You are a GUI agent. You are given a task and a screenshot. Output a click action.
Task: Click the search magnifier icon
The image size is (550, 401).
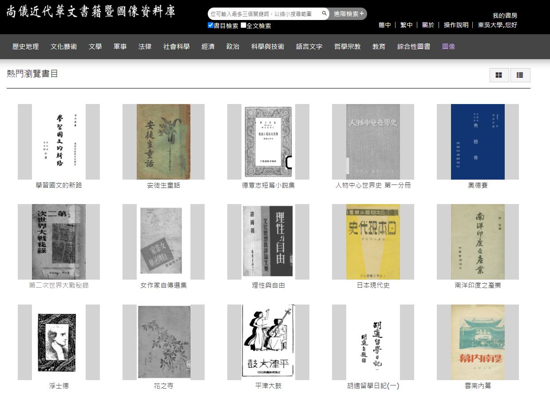324,14
